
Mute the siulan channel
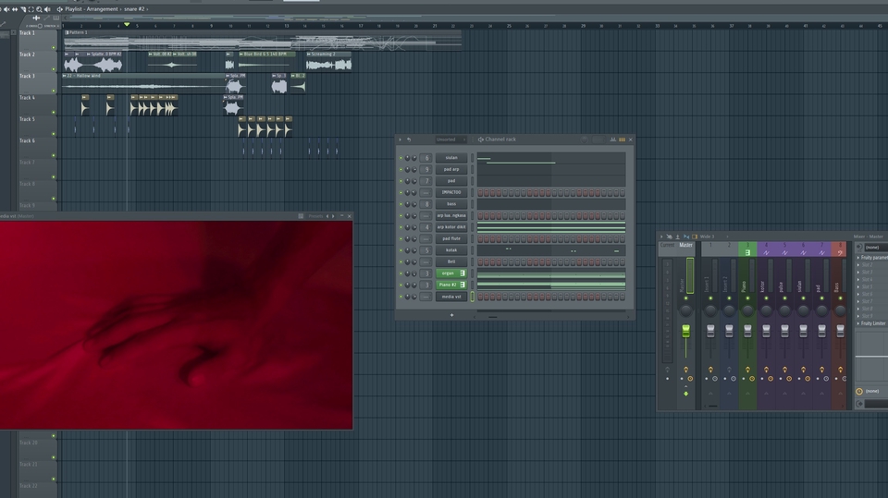click(401, 158)
